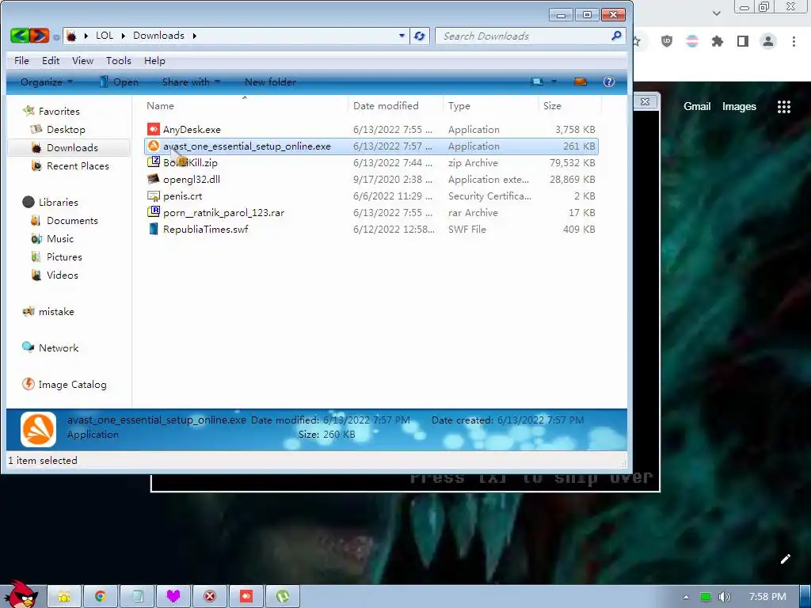Open uTorrent from the taskbar
Screen dimensions: 811x608
(283, 597)
